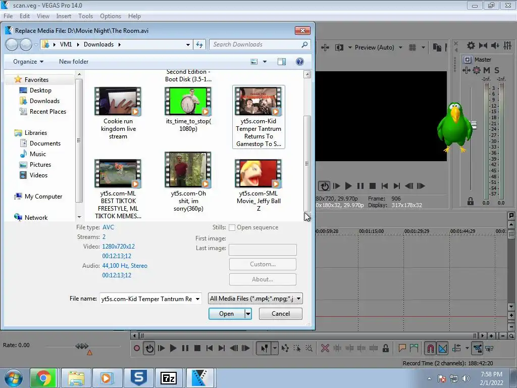Open the mixer properties gear icon

[x=471, y=45]
